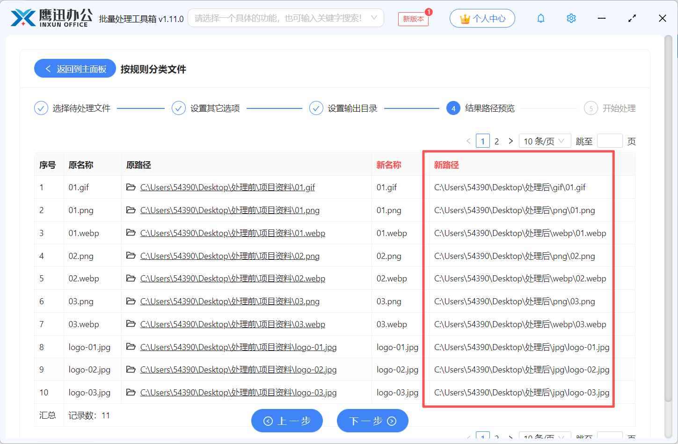Viewport: 678px width, 444px height.
Task: Open original path link for 01.webp
Action: [233, 233]
